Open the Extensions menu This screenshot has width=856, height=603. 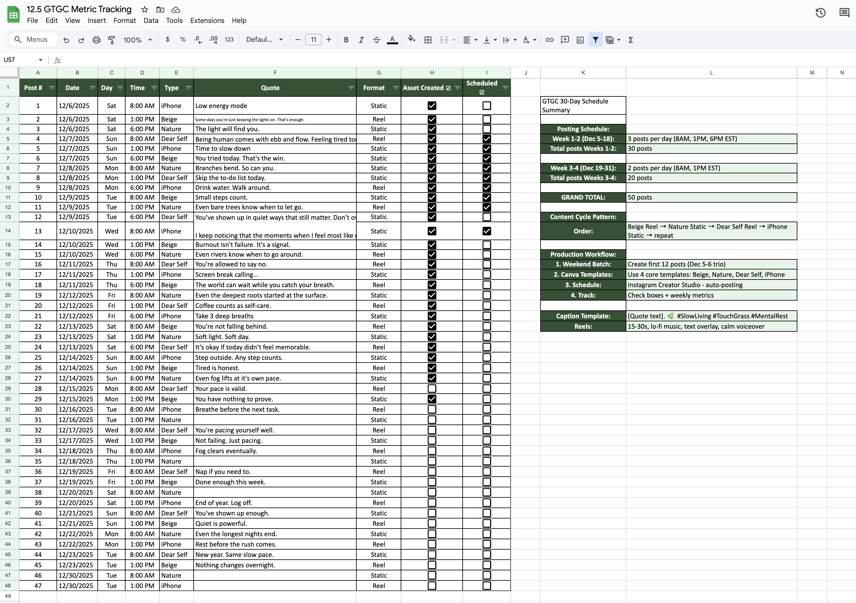[207, 20]
